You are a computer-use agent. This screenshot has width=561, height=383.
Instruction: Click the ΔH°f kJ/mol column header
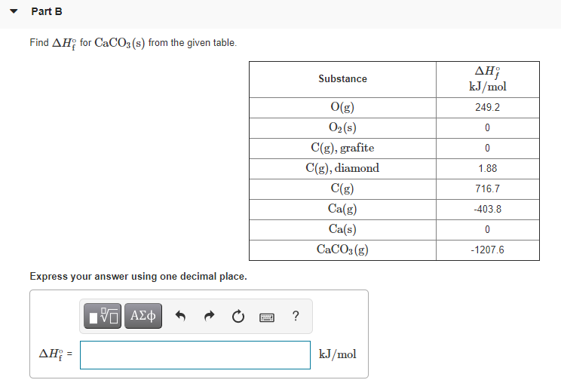[x=488, y=79]
